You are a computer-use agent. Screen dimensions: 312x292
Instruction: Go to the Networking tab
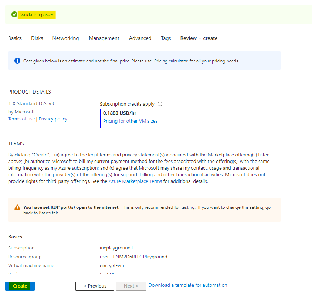point(65,38)
